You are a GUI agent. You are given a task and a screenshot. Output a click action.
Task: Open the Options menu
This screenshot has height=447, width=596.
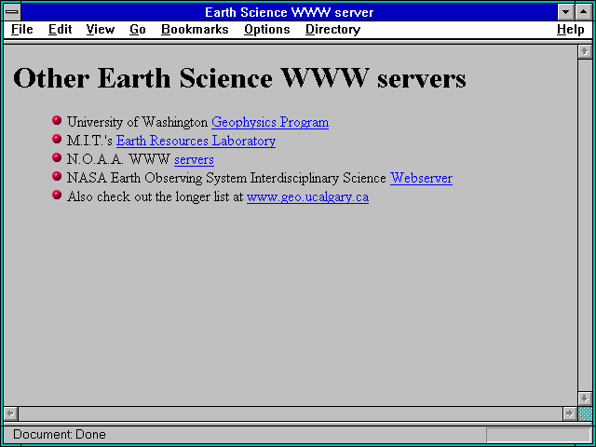click(267, 30)
